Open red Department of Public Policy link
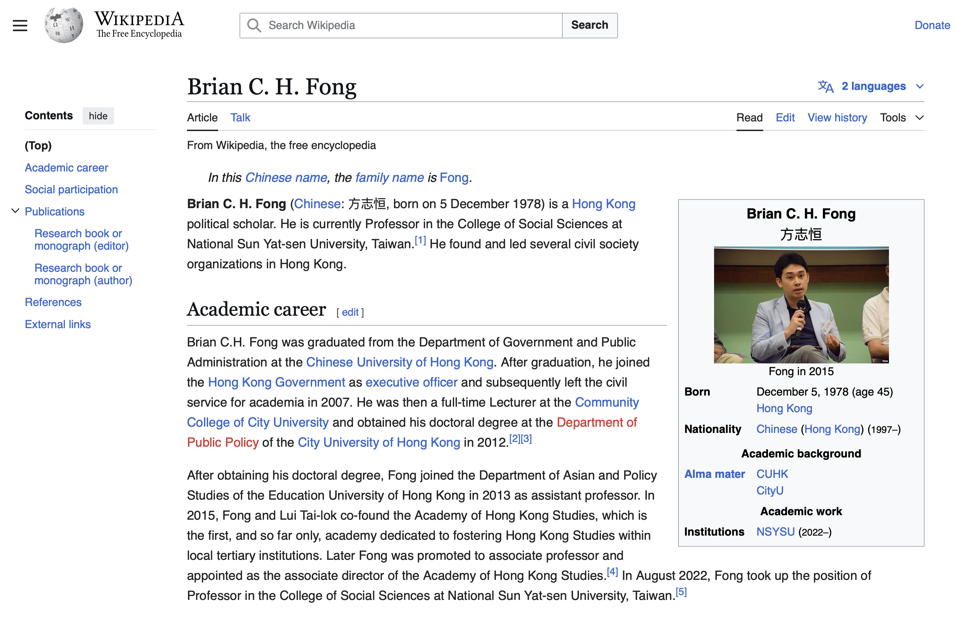 (597, 423)
